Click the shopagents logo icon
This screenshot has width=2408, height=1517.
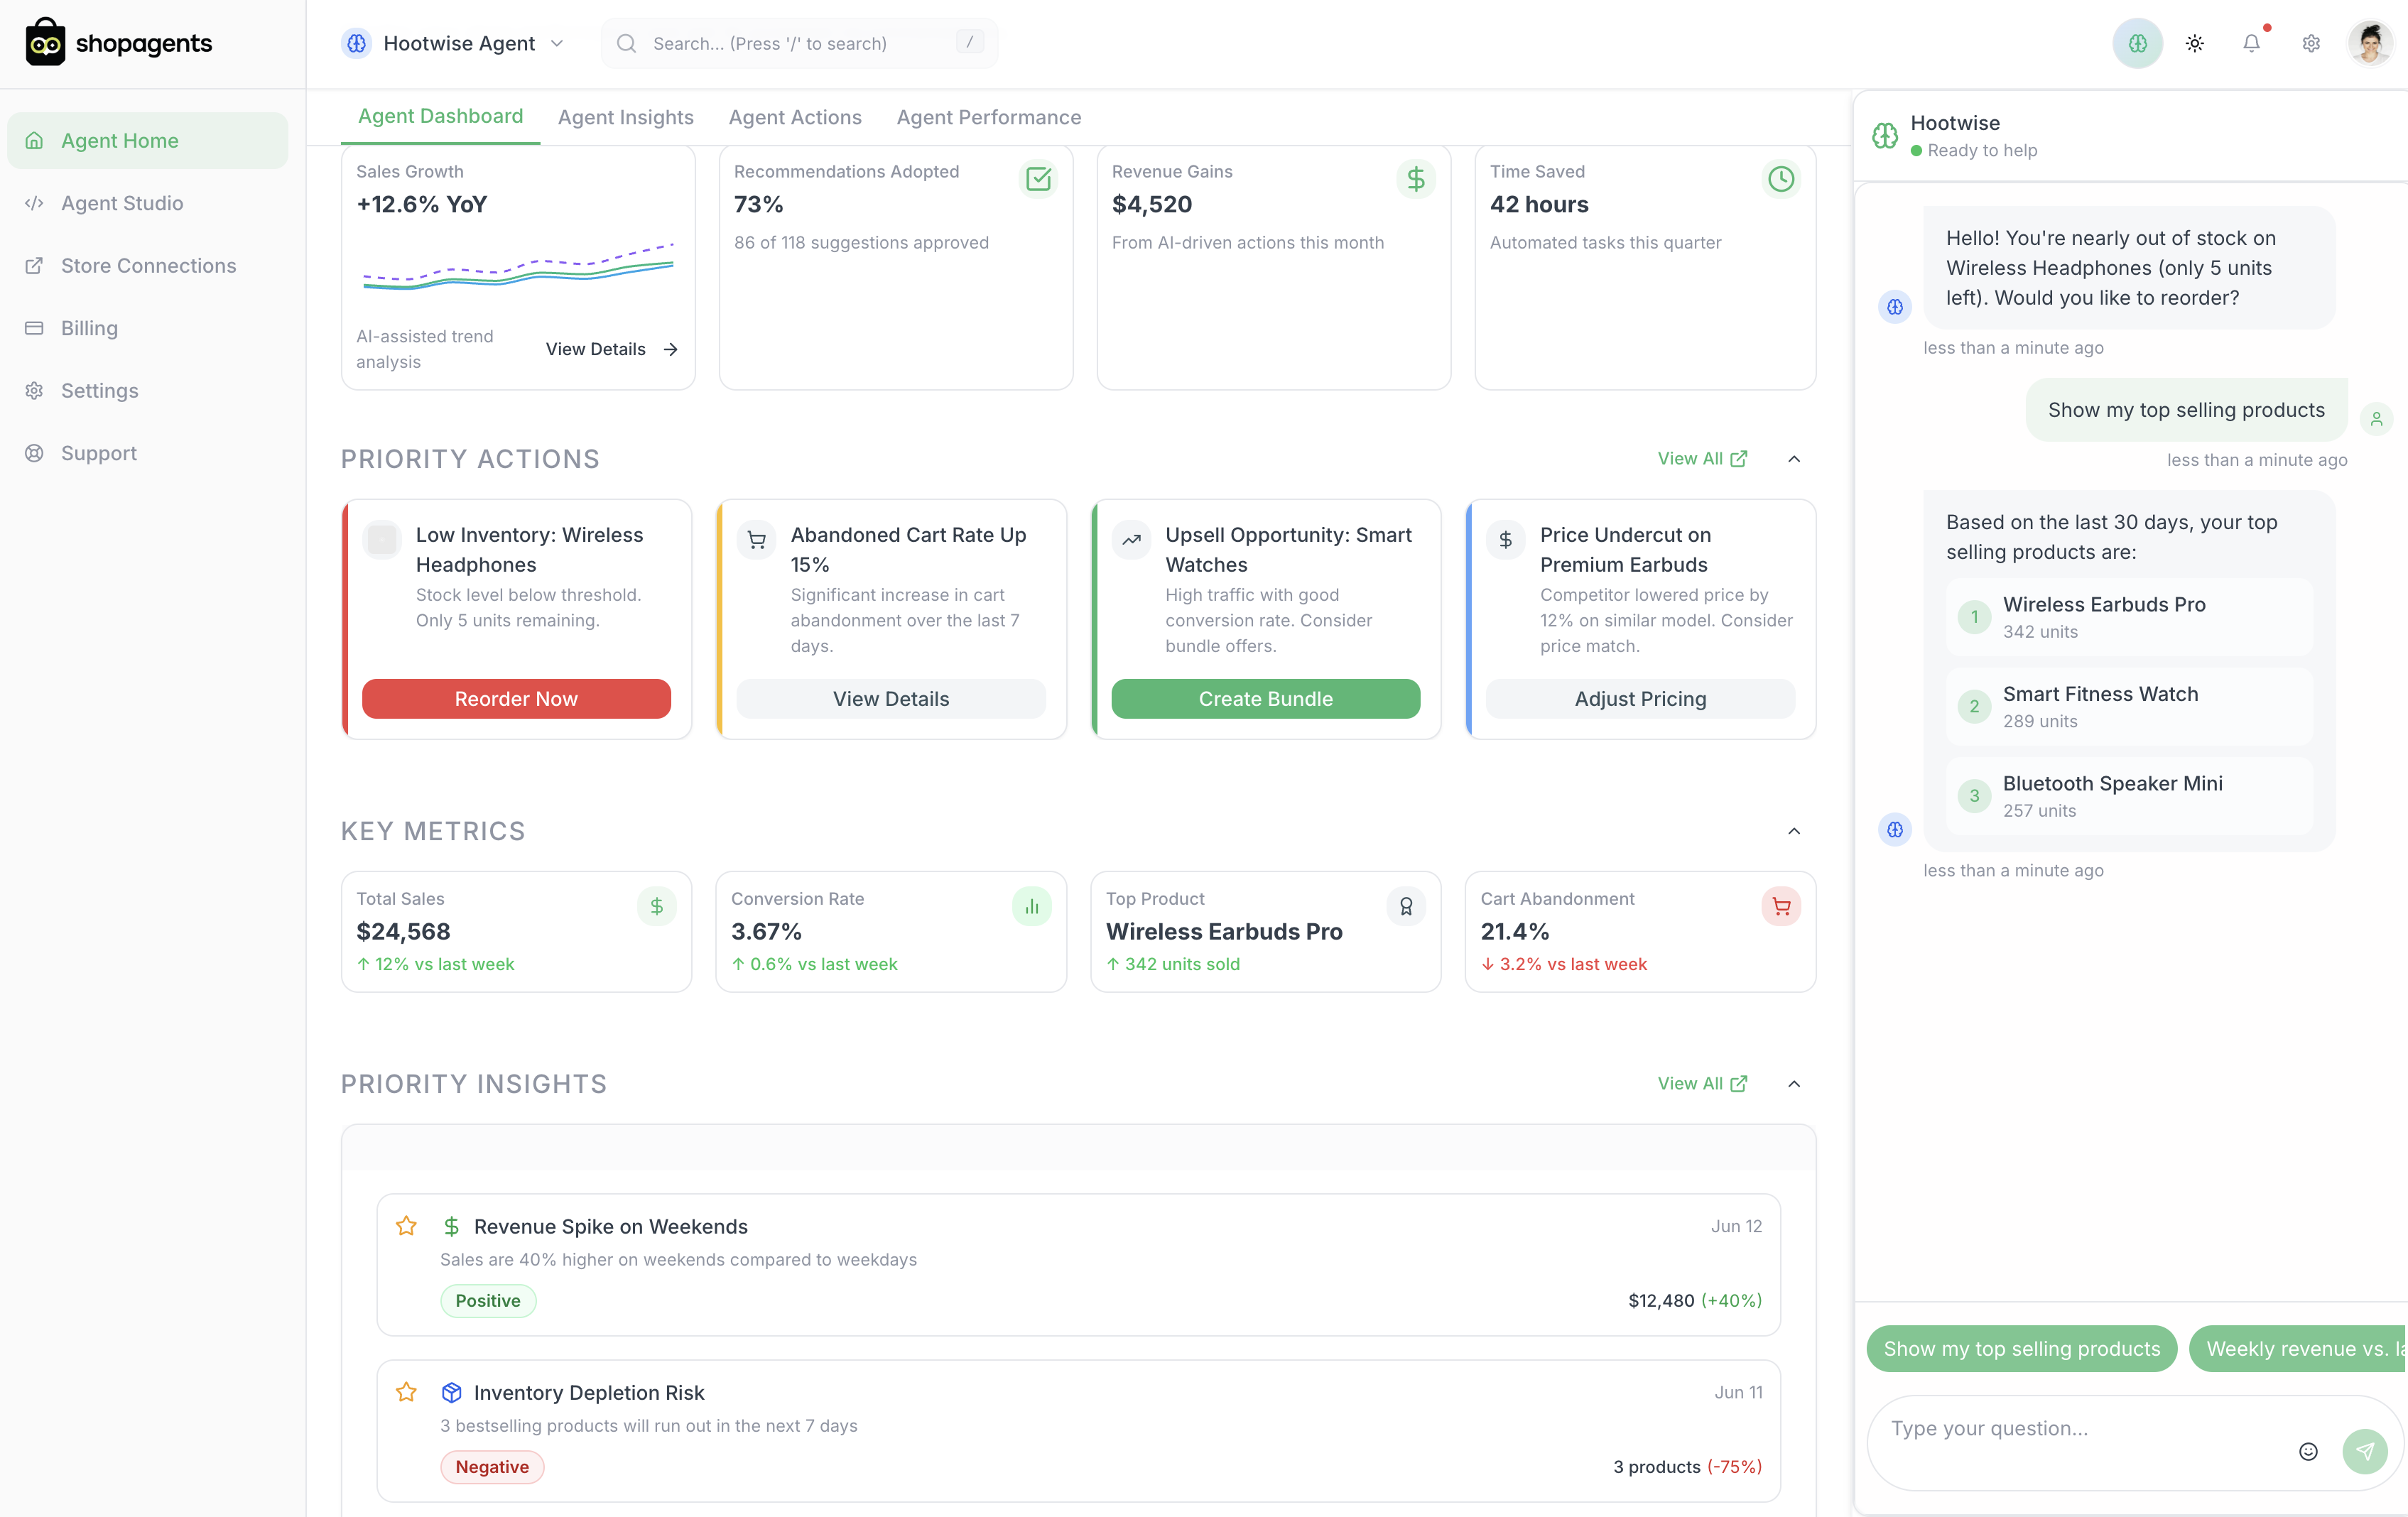pos(45,43)
